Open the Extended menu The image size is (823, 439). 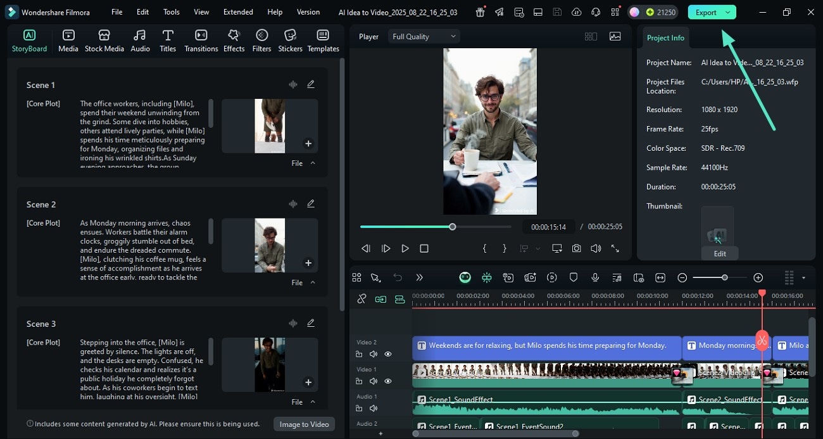238,12
